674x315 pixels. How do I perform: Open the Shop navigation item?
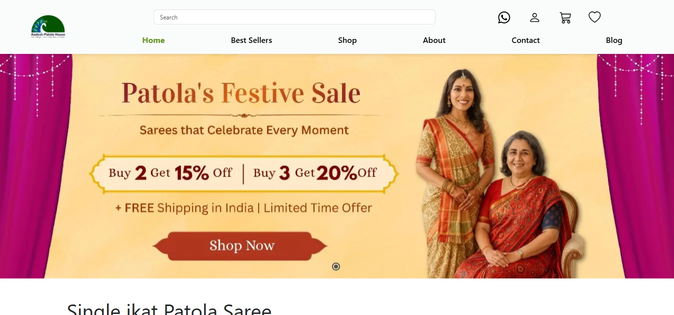pyautogui.click(x=347, y=40)
